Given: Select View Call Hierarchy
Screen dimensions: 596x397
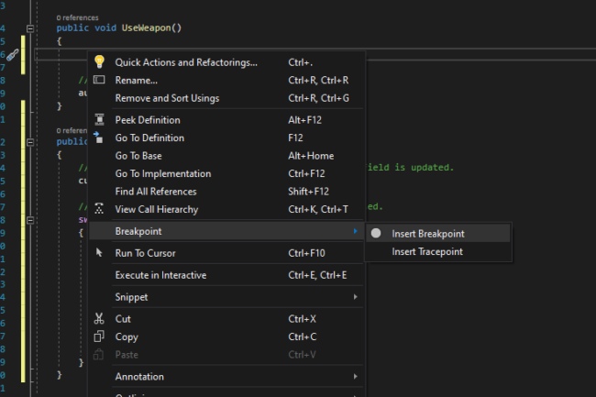Looking at the screenshot, I should (x=226, y=209).
